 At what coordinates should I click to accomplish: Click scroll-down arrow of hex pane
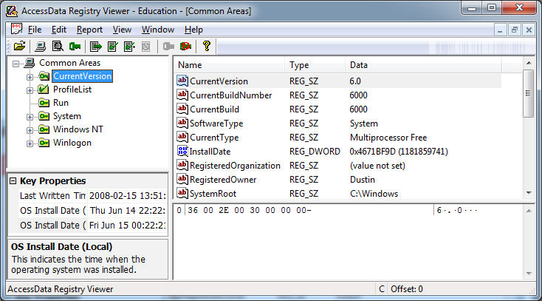pos(529,274)
